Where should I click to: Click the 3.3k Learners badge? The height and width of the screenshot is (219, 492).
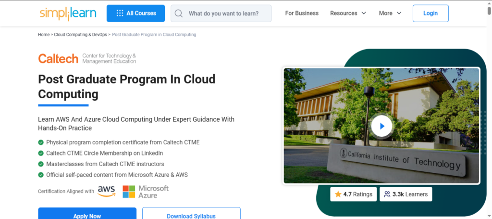coord(406,194)
